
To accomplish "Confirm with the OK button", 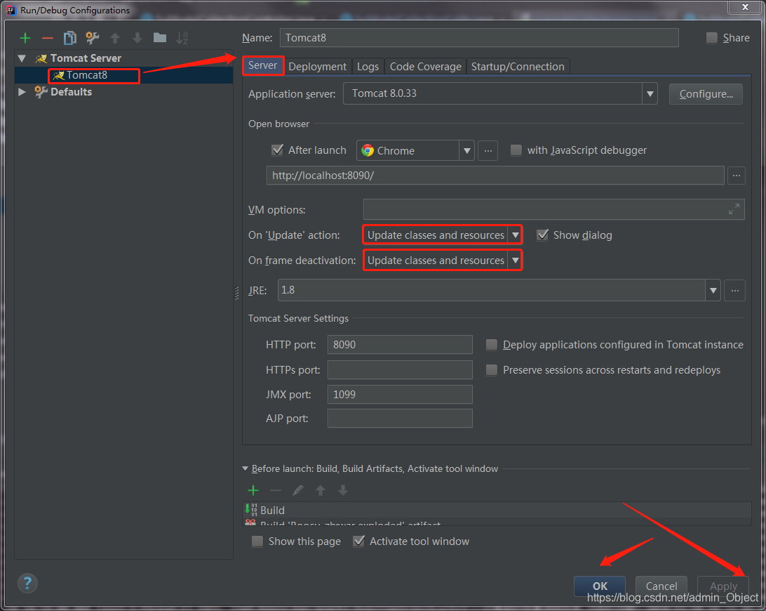I will click(x=600, y=586).
